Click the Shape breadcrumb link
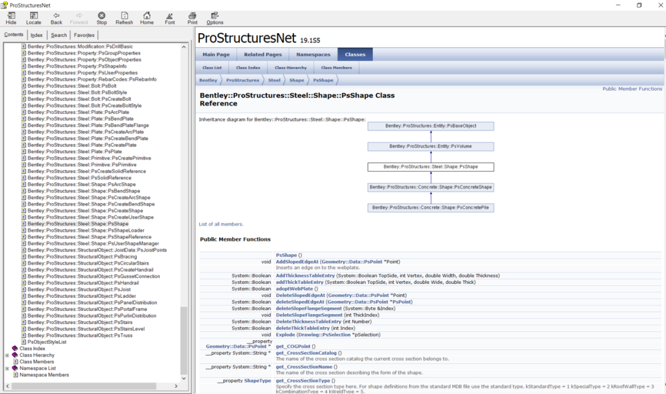 coord(297,80)
